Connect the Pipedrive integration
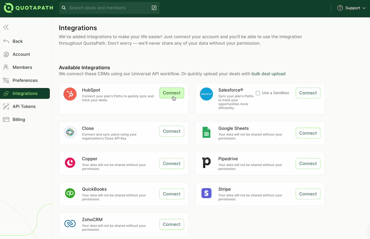The width and height of the screenshot is (370, 239). [308, 164]
